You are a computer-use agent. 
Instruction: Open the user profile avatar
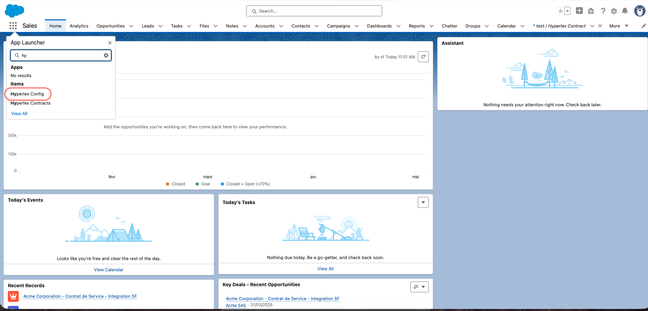(640, 11)
